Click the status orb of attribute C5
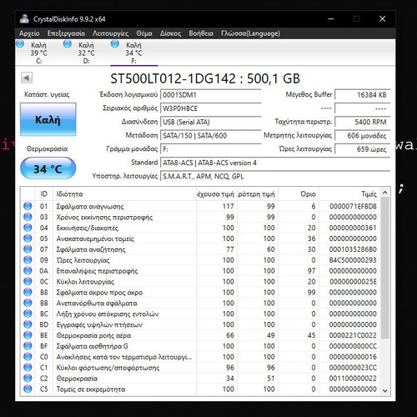This screenshot has width=417, height=417. [28, 389]
